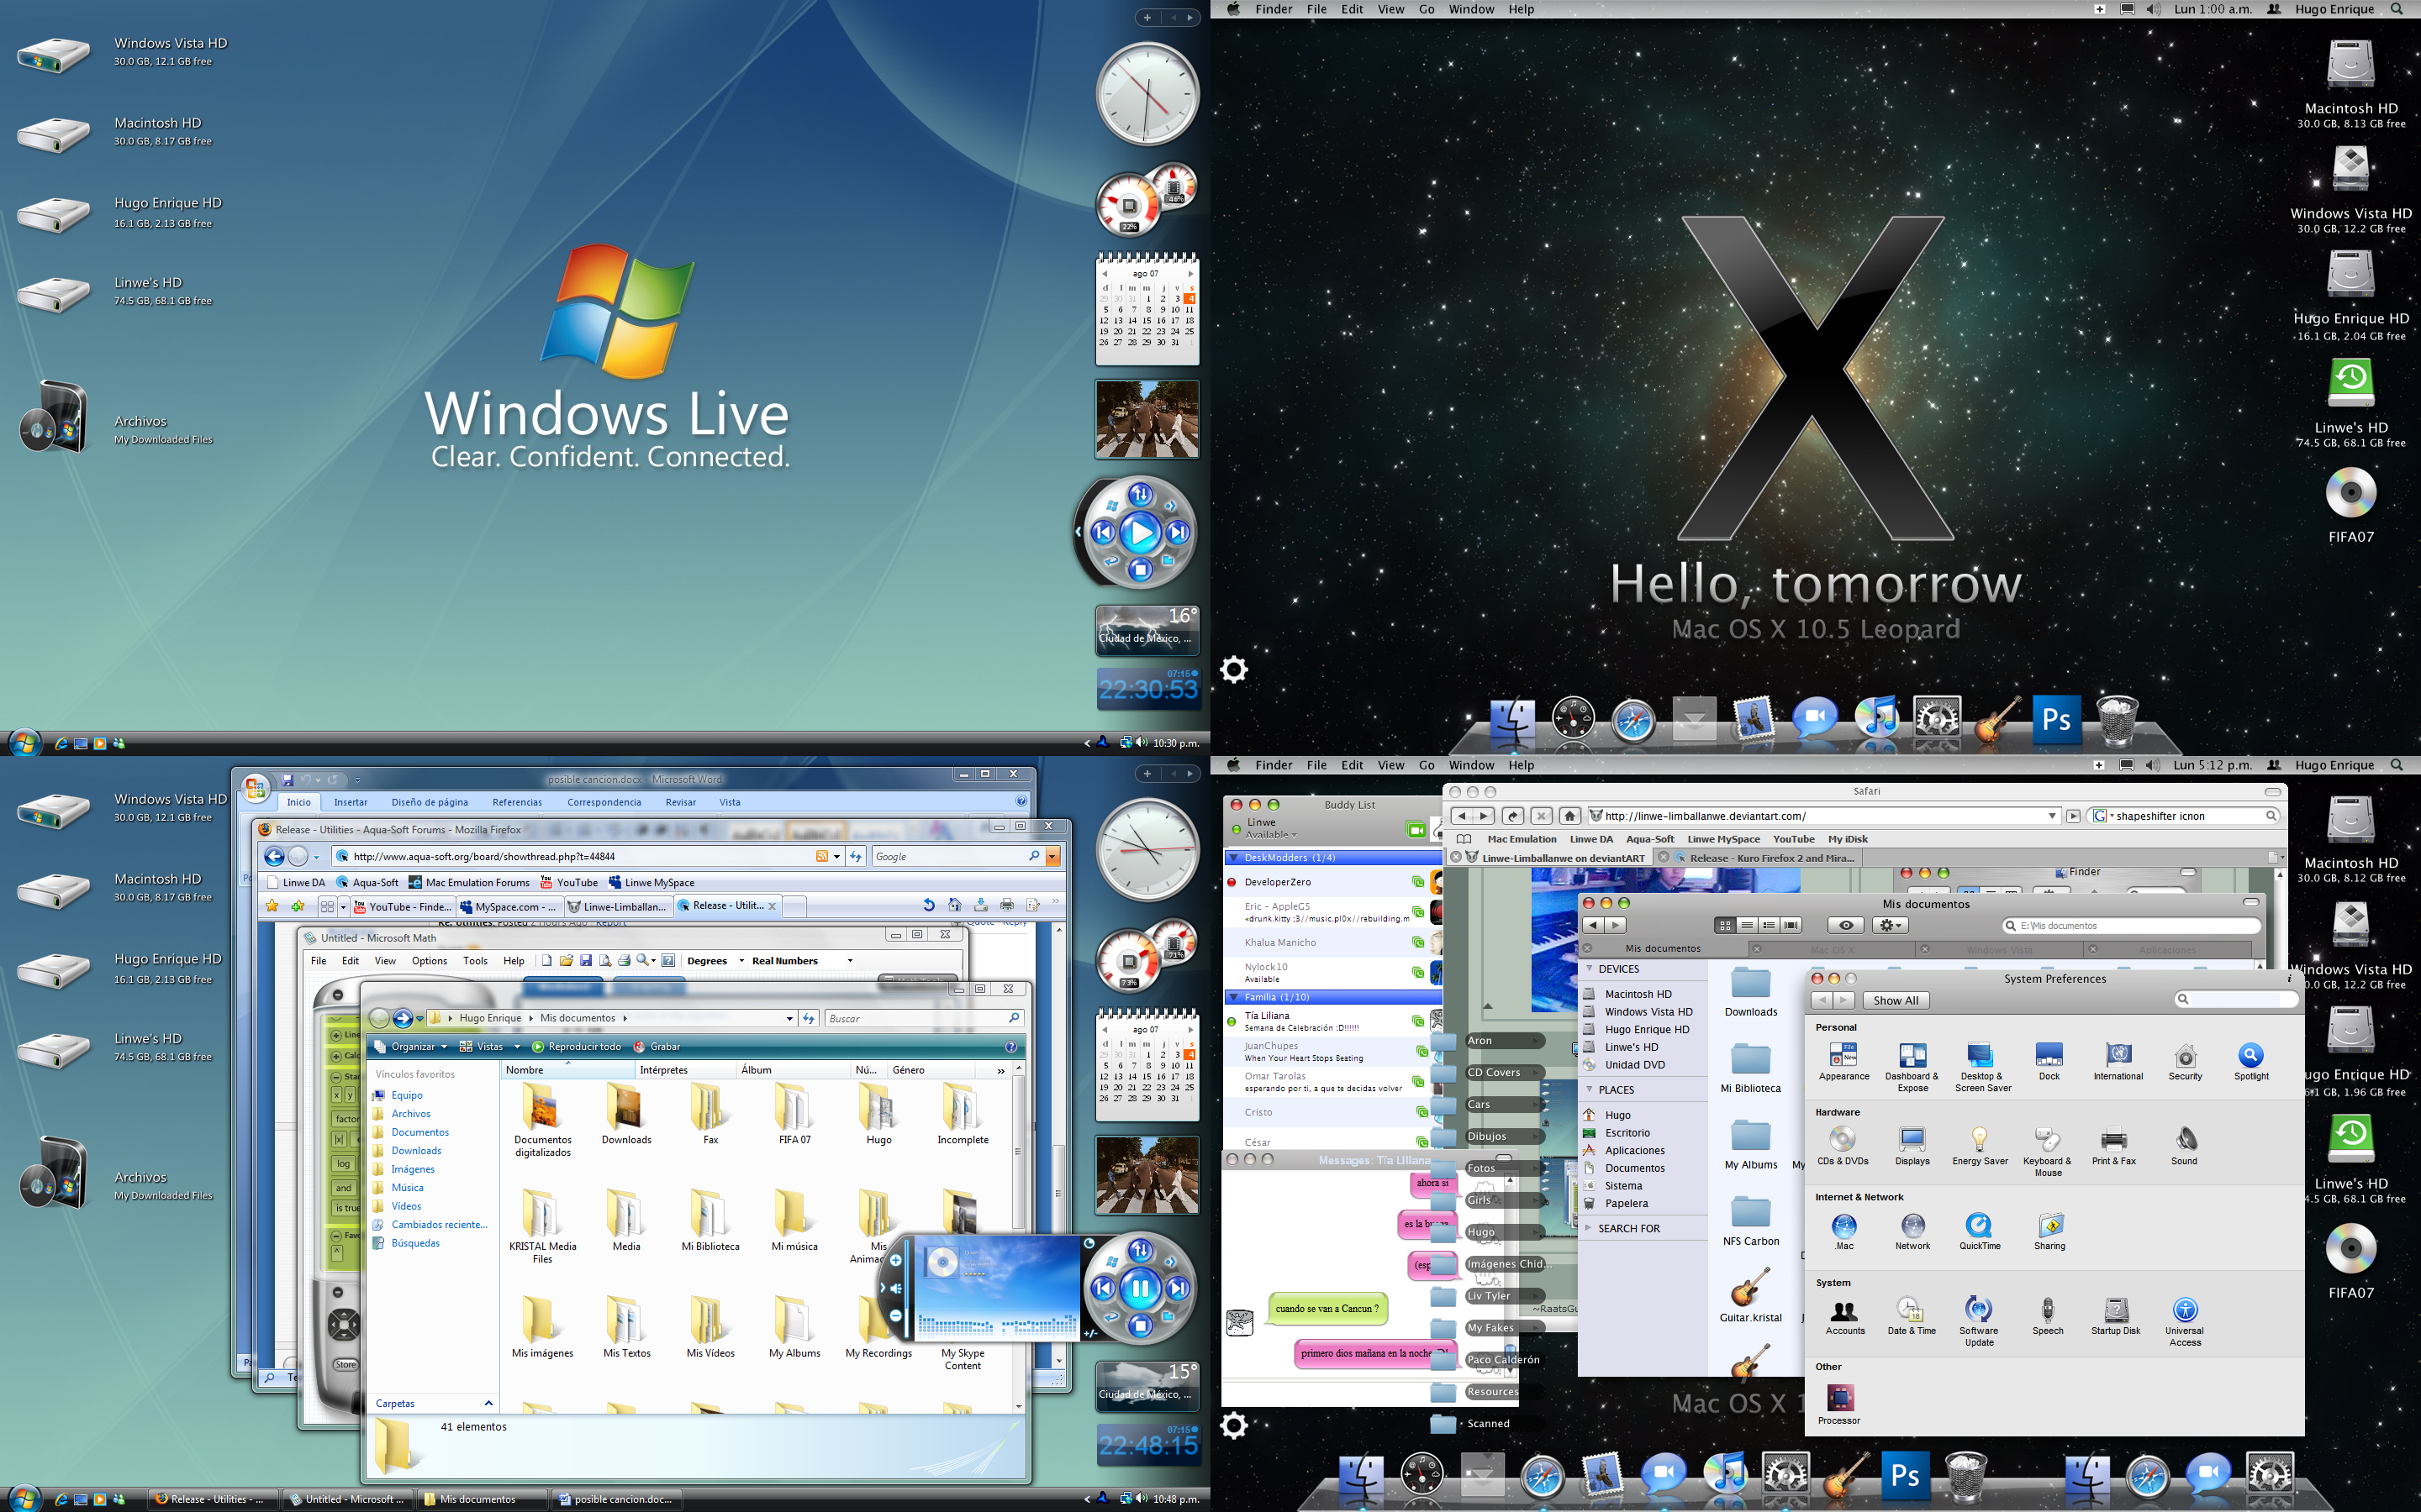Click the Home button in Safari's toolbar
2421x1512 pixels.
click(1569, 816)
